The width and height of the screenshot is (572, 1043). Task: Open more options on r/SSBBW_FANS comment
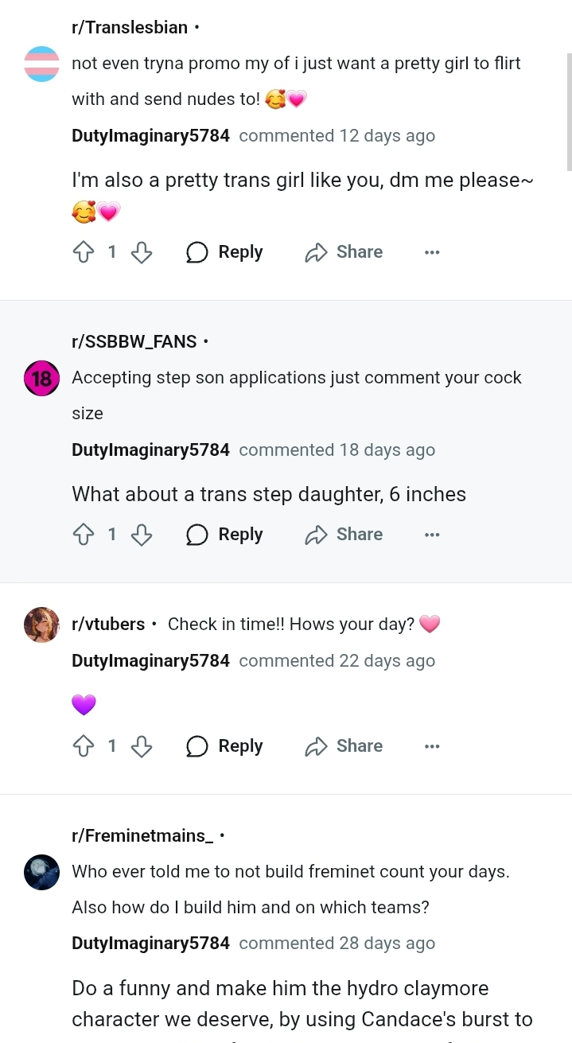pyautogui.click(x=432, y=535)
